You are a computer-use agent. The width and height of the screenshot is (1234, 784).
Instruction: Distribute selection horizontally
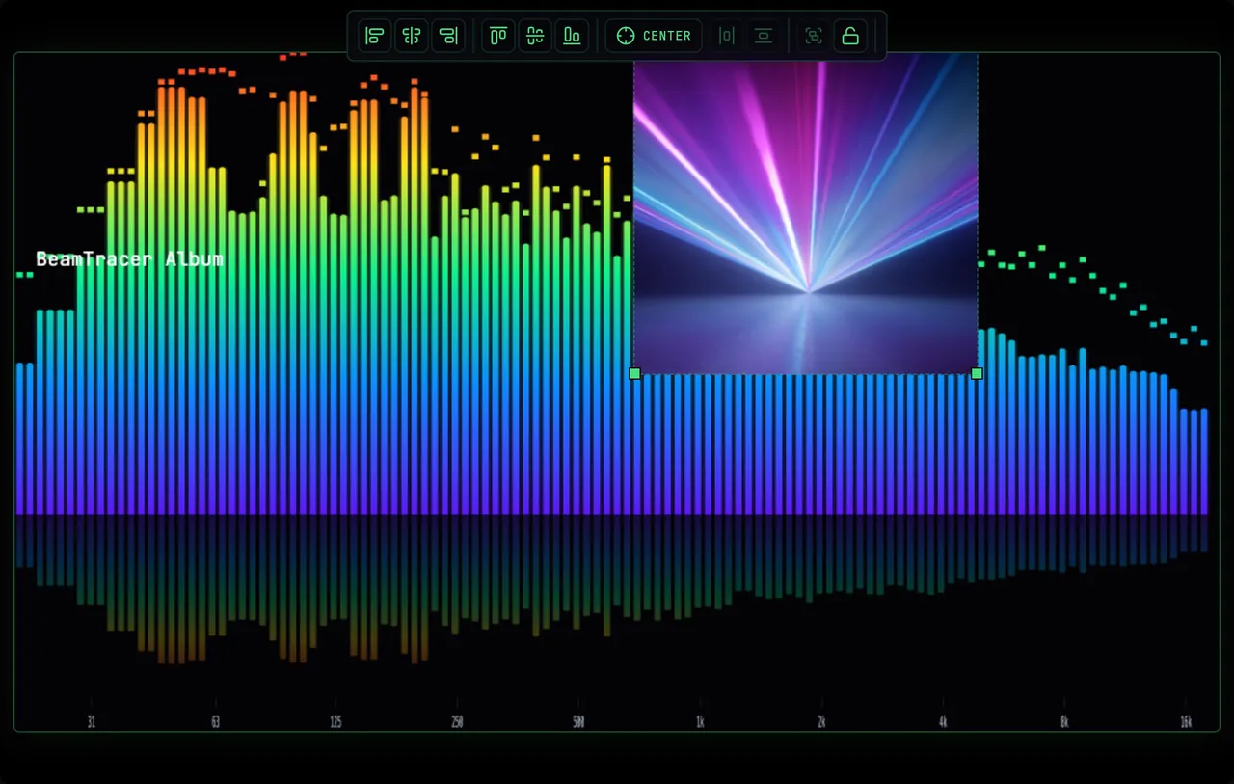pyautogui.click(x=727, y=36)
